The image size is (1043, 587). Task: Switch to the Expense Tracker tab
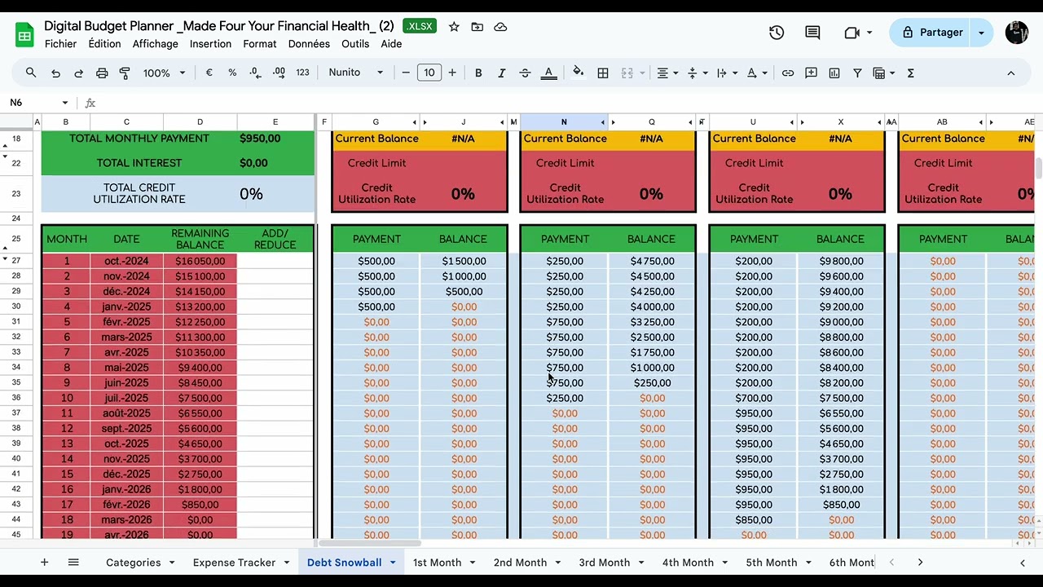(x=234, y=563)
